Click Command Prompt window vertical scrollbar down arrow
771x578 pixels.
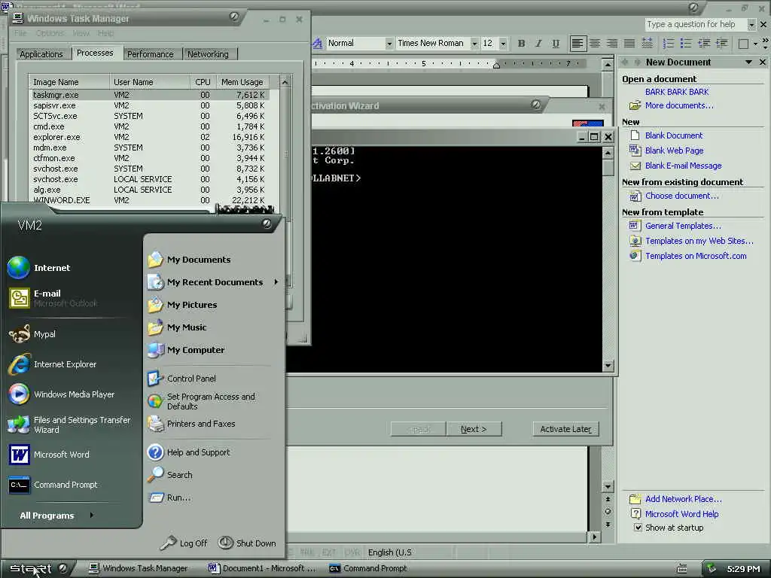coord(608,365)
